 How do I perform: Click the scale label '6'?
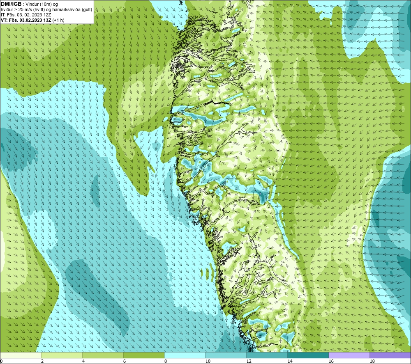point(125,361)
